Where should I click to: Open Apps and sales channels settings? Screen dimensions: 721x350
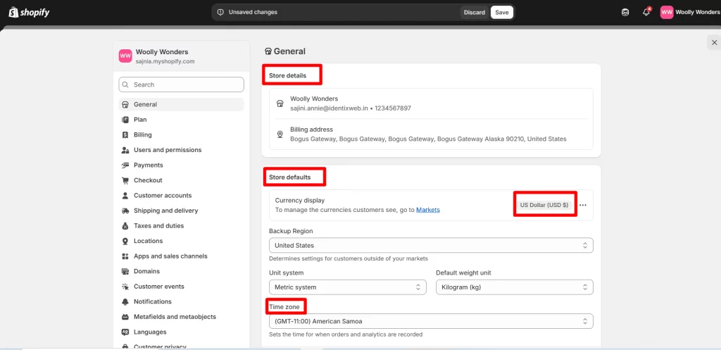click(181, 256)
